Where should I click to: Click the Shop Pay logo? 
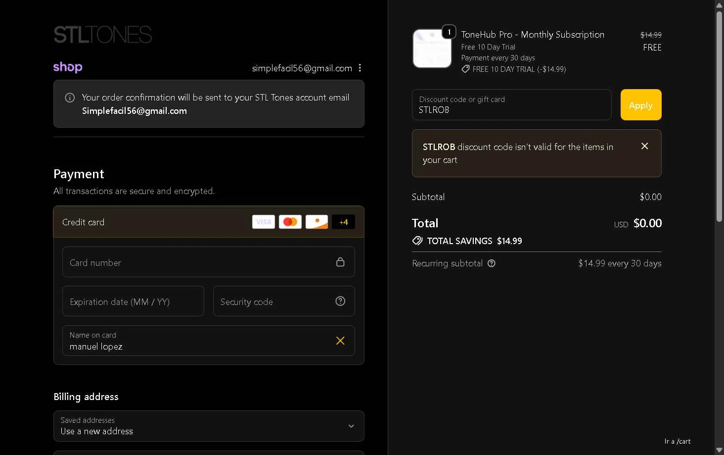coord(68,67)
